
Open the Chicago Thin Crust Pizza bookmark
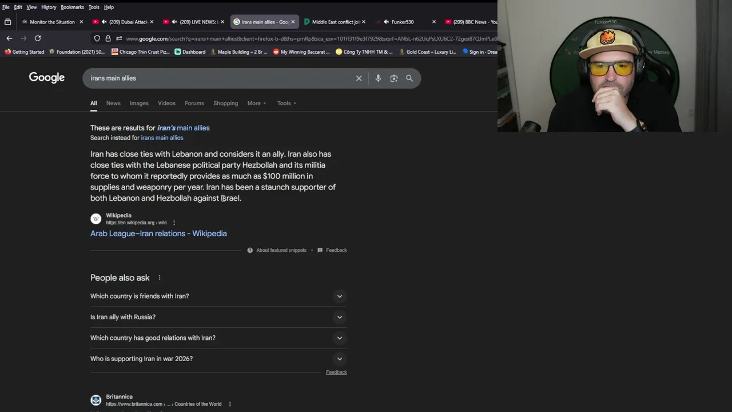[141, 52]
